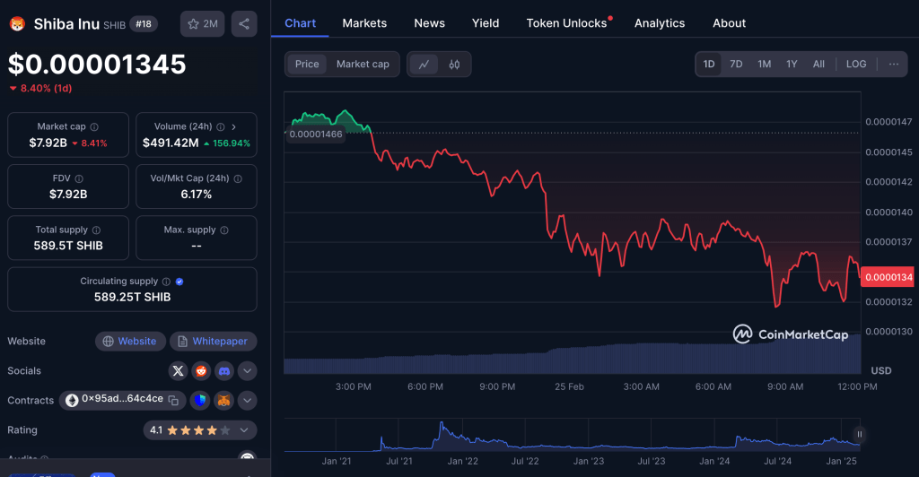This screenshot has height=477, width=919.
Task: Open the Whitepaper link
Action: coord(213,342)
